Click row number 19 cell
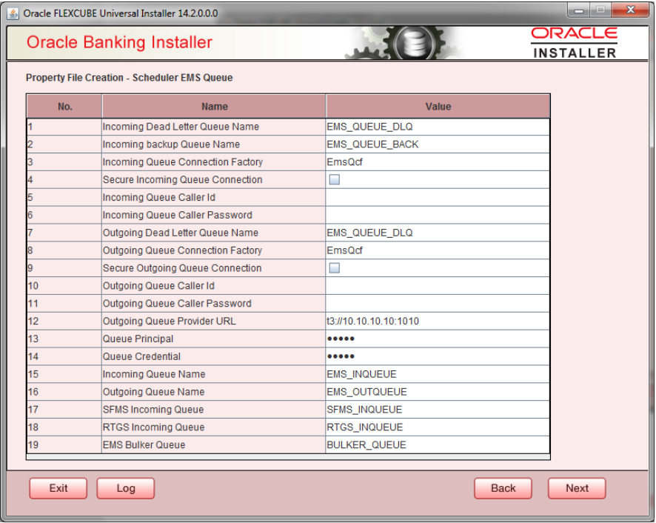 coord(64,444)
